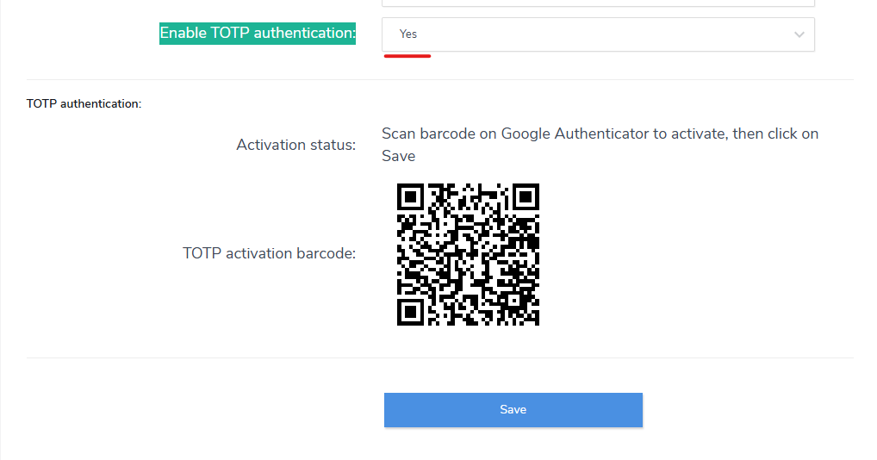Screen dimensions: 877x460
Task: Click the blue Save button
Action: click(513, 410)
